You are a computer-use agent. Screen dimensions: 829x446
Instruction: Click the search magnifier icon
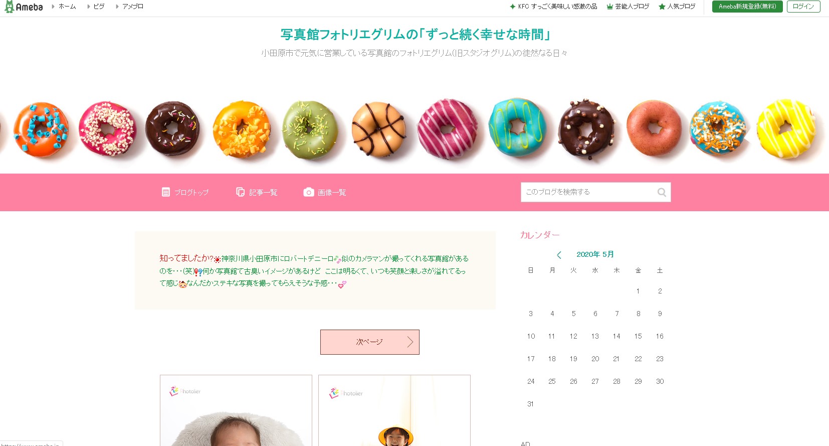(x=662, y=192)
